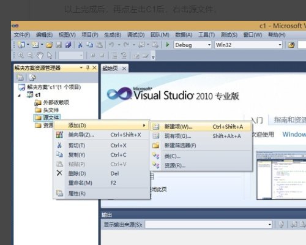The width and height of the screenshot is (306, 245).
Task: Click the Zoom In magnifier icon
Action: tap(21, 55)
